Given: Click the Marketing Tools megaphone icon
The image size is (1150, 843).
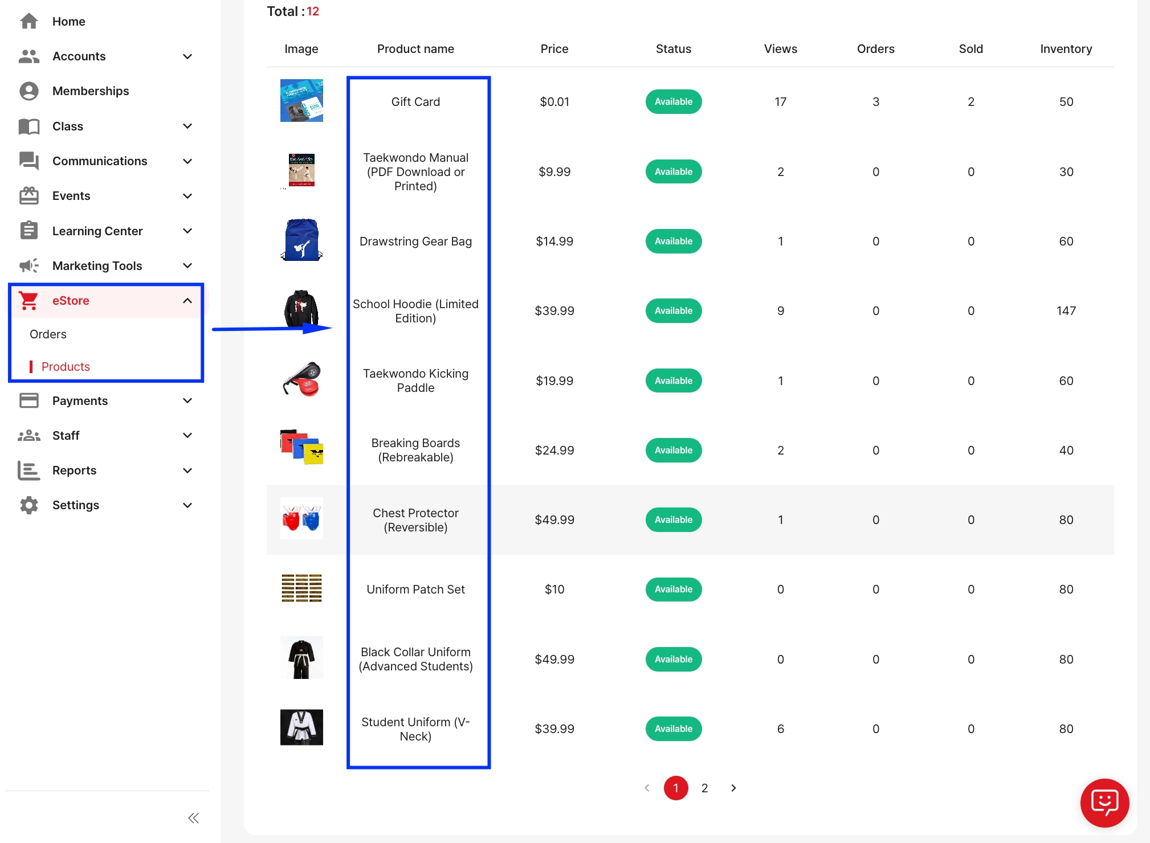Looking at the screenshot, I should [28, 266].
